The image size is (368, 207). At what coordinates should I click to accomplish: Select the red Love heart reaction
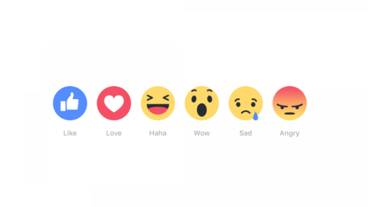(x=114, y=103)
